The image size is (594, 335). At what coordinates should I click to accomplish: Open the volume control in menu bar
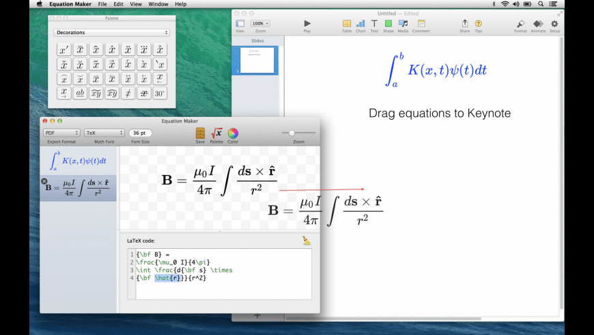click(x=516, y=4)
